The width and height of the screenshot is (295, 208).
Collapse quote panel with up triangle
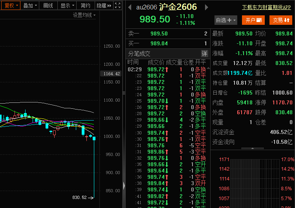pos(253,149)
